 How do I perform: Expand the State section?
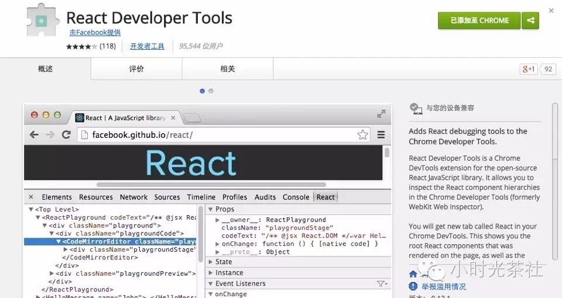pos(211,262)
